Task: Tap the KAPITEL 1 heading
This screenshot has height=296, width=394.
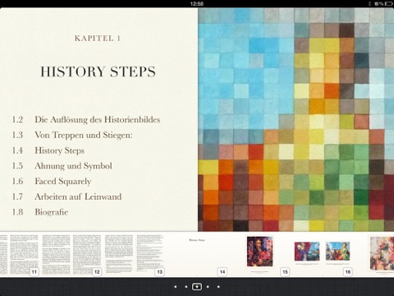Action: tap(98, 38)
